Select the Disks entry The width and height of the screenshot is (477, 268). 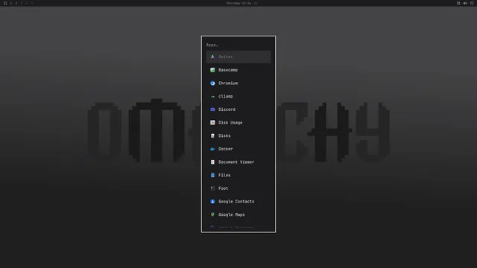[238, 135]
